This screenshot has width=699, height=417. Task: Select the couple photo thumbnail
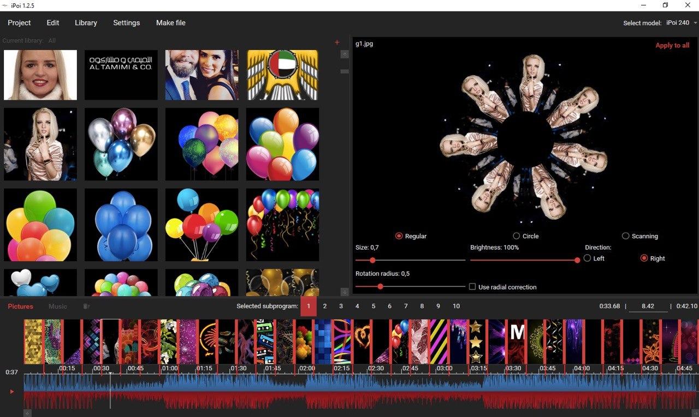tap(202, 75)
